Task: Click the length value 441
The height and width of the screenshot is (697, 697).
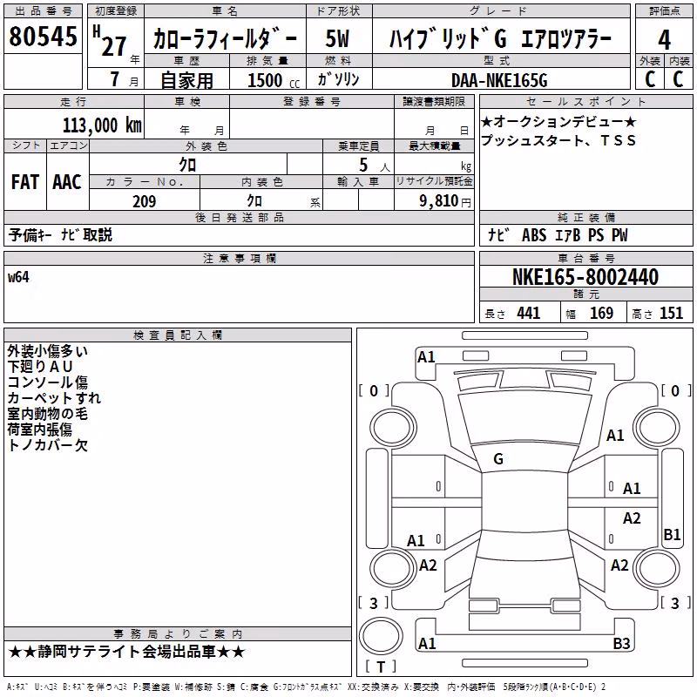Action: 529,313
